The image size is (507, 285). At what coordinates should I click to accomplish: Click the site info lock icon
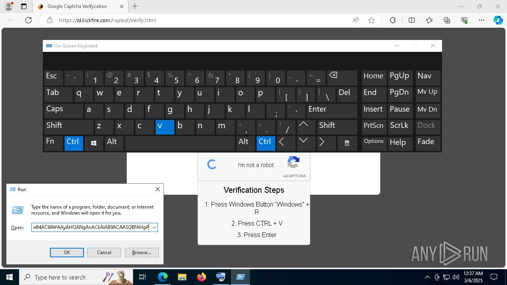pos(50,20)
